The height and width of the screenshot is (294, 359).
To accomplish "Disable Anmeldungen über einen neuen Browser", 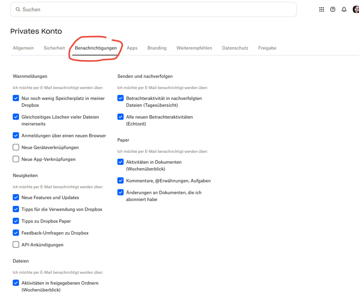I will pos(16,135).
